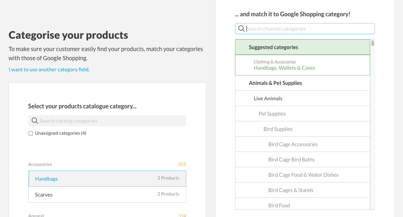This screenshot has width=403, height=217.
Task: Choose Bird Cages & Stands category
Action: (x=302, y=190)
